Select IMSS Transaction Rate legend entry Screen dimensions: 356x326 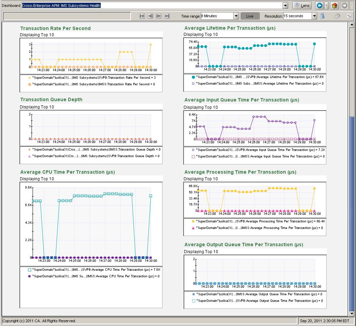[x=91, y=84]
